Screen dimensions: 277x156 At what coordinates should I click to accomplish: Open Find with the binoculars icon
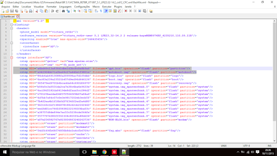point(63,11)
